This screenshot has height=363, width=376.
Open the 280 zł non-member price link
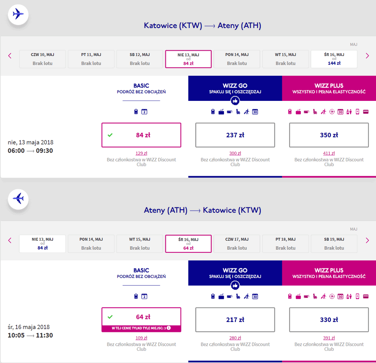pos(235,338)
